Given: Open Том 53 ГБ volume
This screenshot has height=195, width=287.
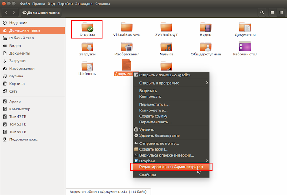Looking at the screenshot, I should point(32,124).
